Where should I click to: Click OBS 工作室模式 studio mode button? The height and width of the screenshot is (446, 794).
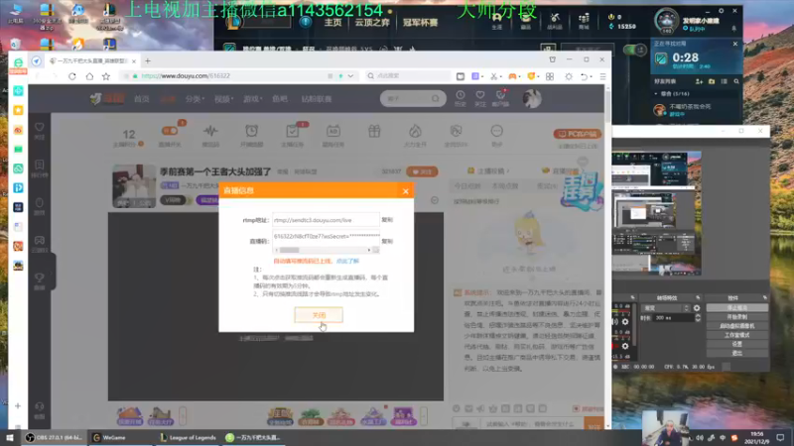(736, 335)
